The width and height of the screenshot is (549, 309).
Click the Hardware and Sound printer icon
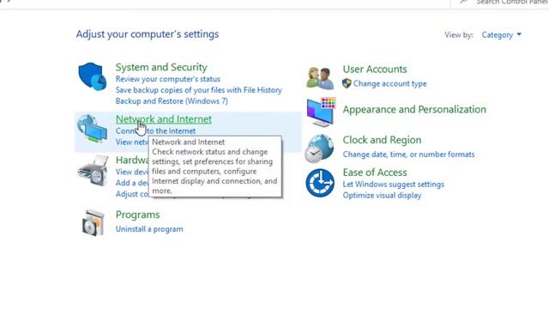tap(94, 171)
